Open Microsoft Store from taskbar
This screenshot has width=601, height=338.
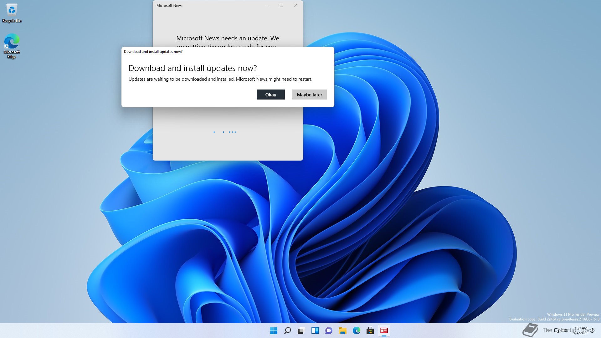pos(370,330)
